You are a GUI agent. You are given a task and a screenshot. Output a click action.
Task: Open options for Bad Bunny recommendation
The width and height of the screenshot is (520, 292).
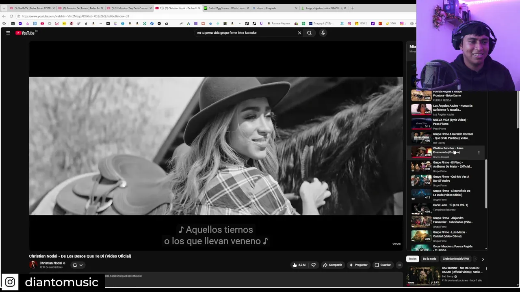(x=486, y=268)
